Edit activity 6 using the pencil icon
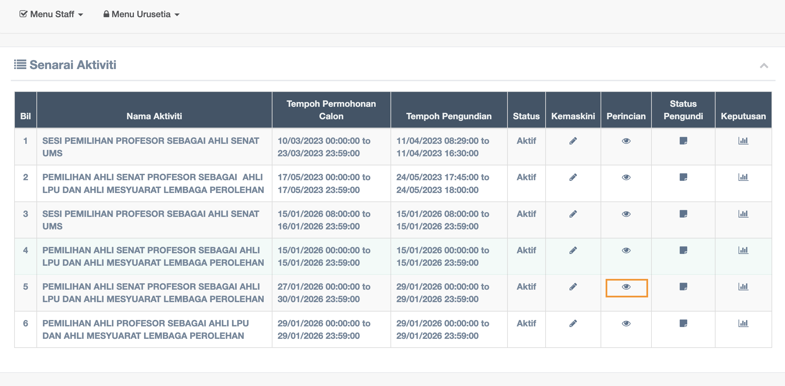The width and height of the screenshot is (785, 386). point(573,323)
